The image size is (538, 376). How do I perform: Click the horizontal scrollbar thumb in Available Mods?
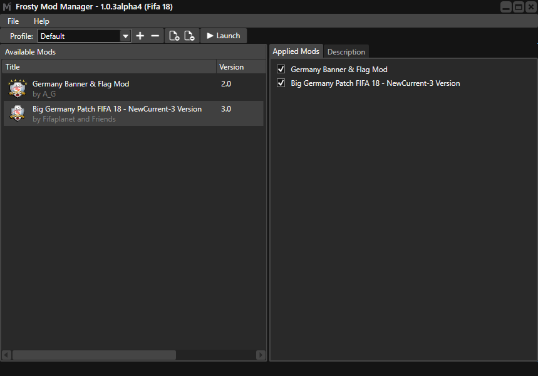(x=95, y=355)
